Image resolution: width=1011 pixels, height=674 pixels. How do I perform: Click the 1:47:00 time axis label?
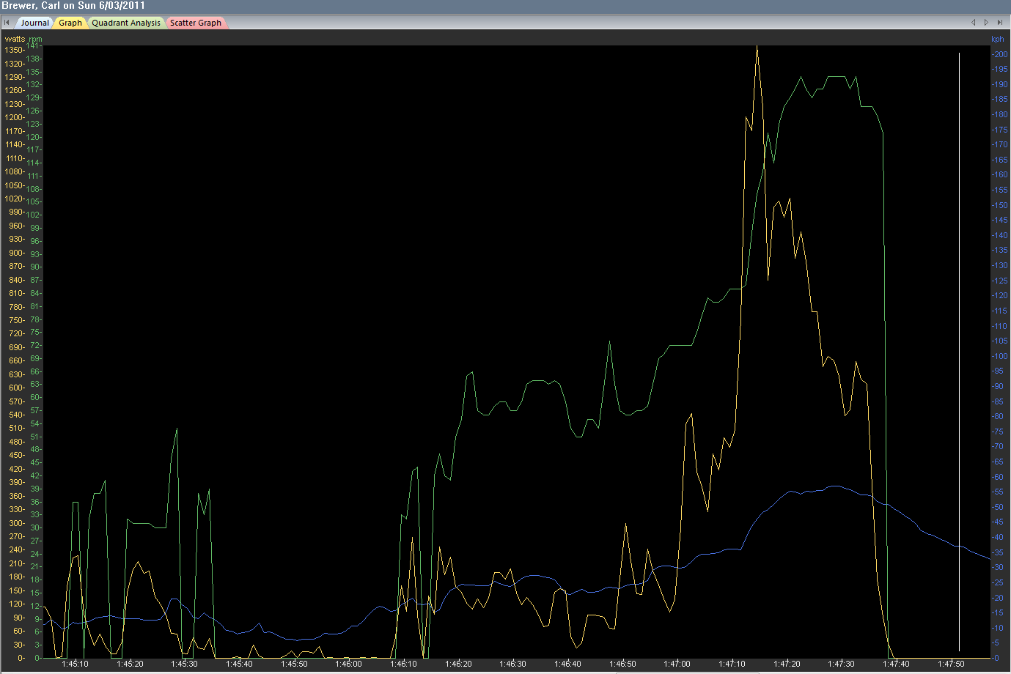[677, 664]
